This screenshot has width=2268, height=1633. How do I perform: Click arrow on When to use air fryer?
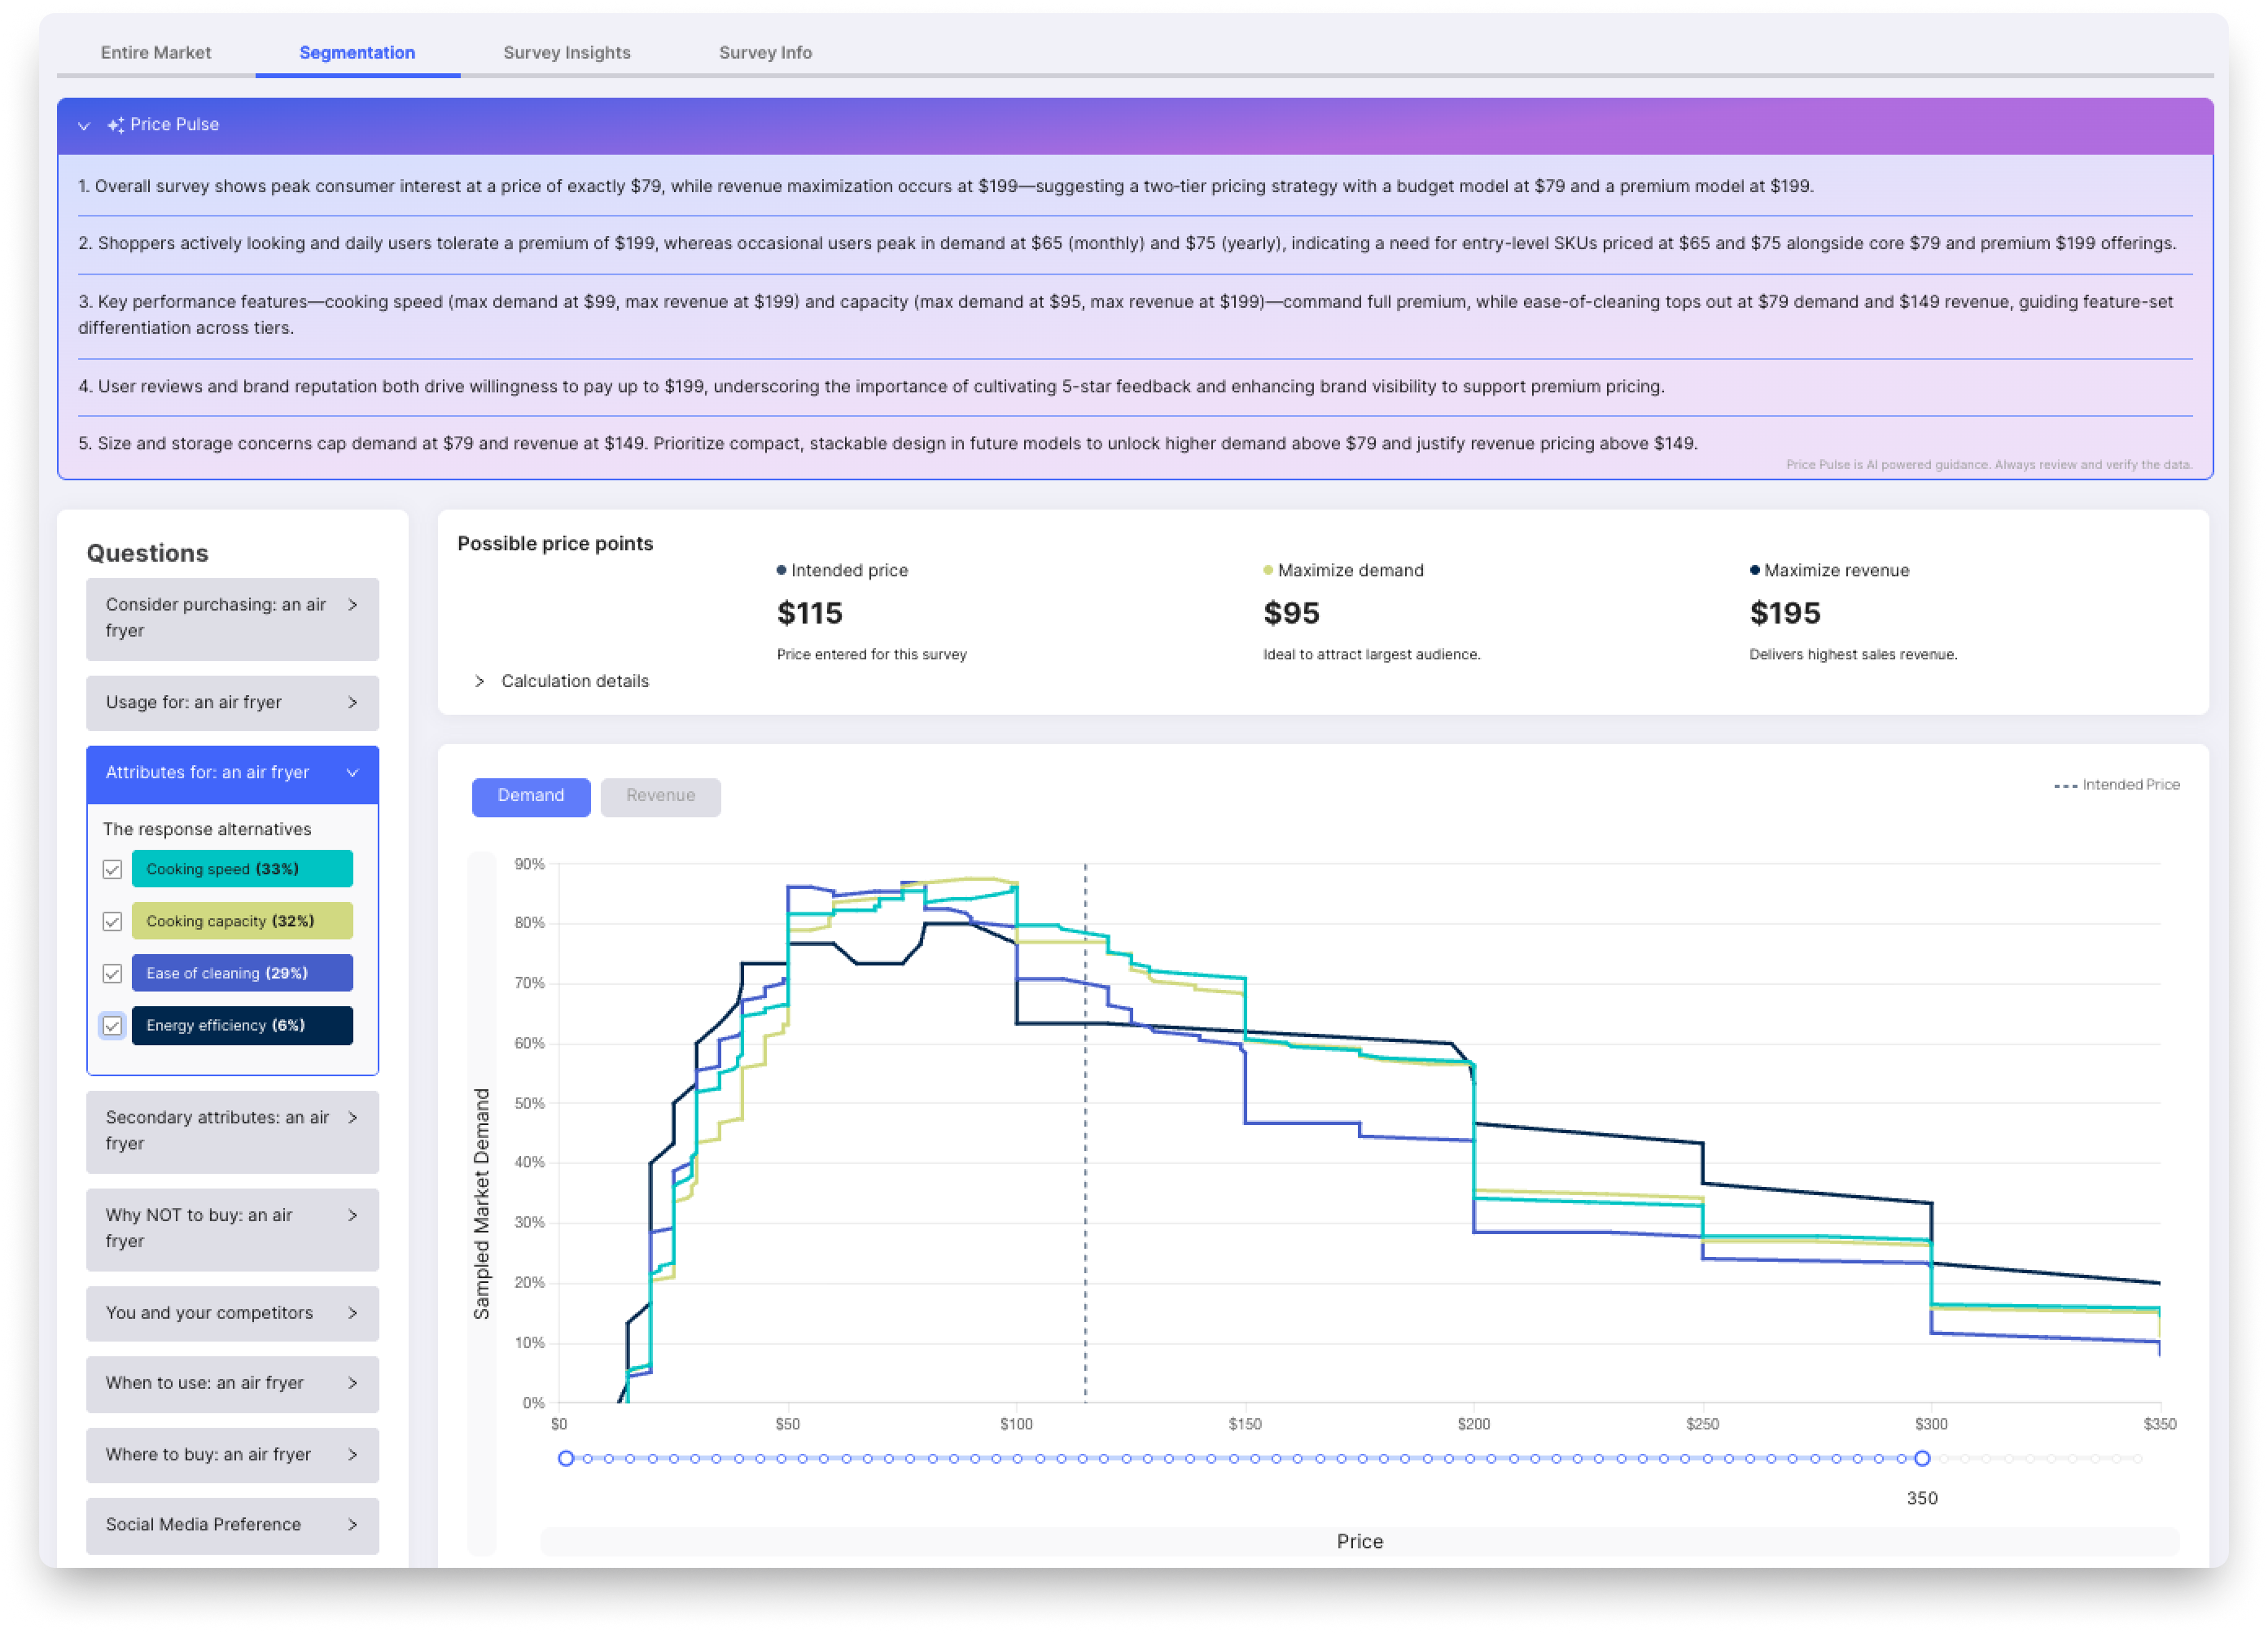click(352, 1383)
